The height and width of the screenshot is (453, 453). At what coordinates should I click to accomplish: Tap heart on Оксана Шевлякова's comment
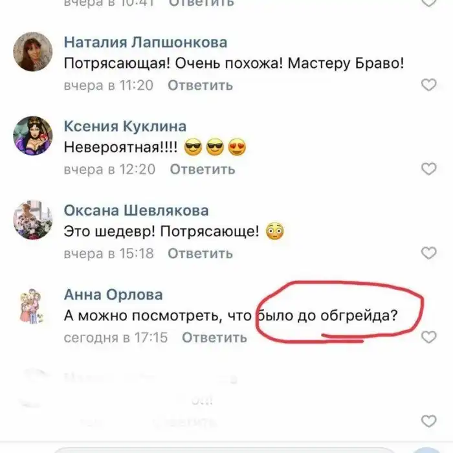point(428,253)
